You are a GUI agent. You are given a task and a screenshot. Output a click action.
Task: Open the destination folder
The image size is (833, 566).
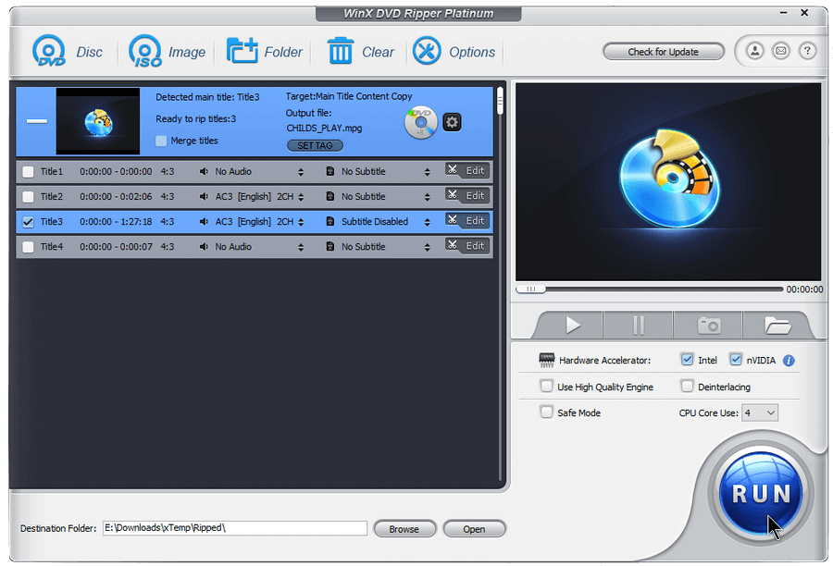474,529
